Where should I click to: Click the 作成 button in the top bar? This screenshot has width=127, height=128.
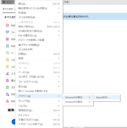click(66, 2)
